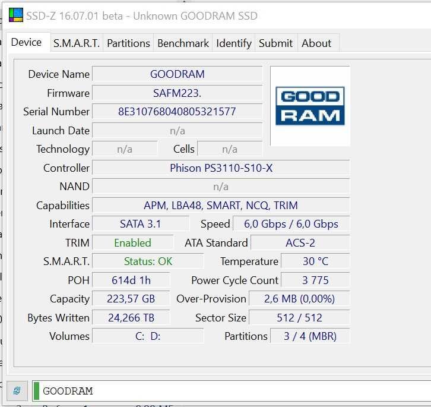Click the refresh icon button at bottom left

click(x=17, y=390)
